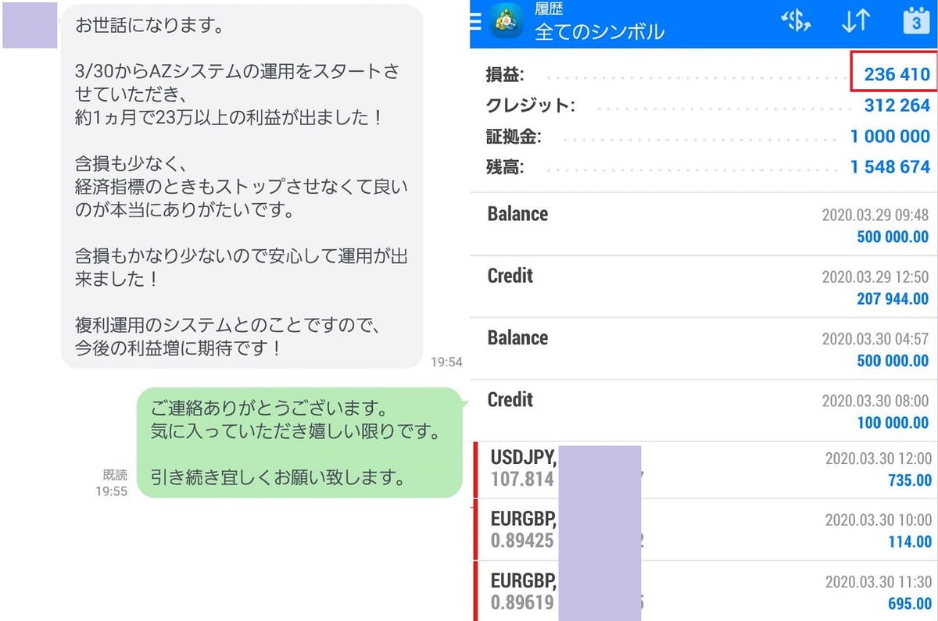Select the クレジット summary row
The image size is (938, 621).
703,105
